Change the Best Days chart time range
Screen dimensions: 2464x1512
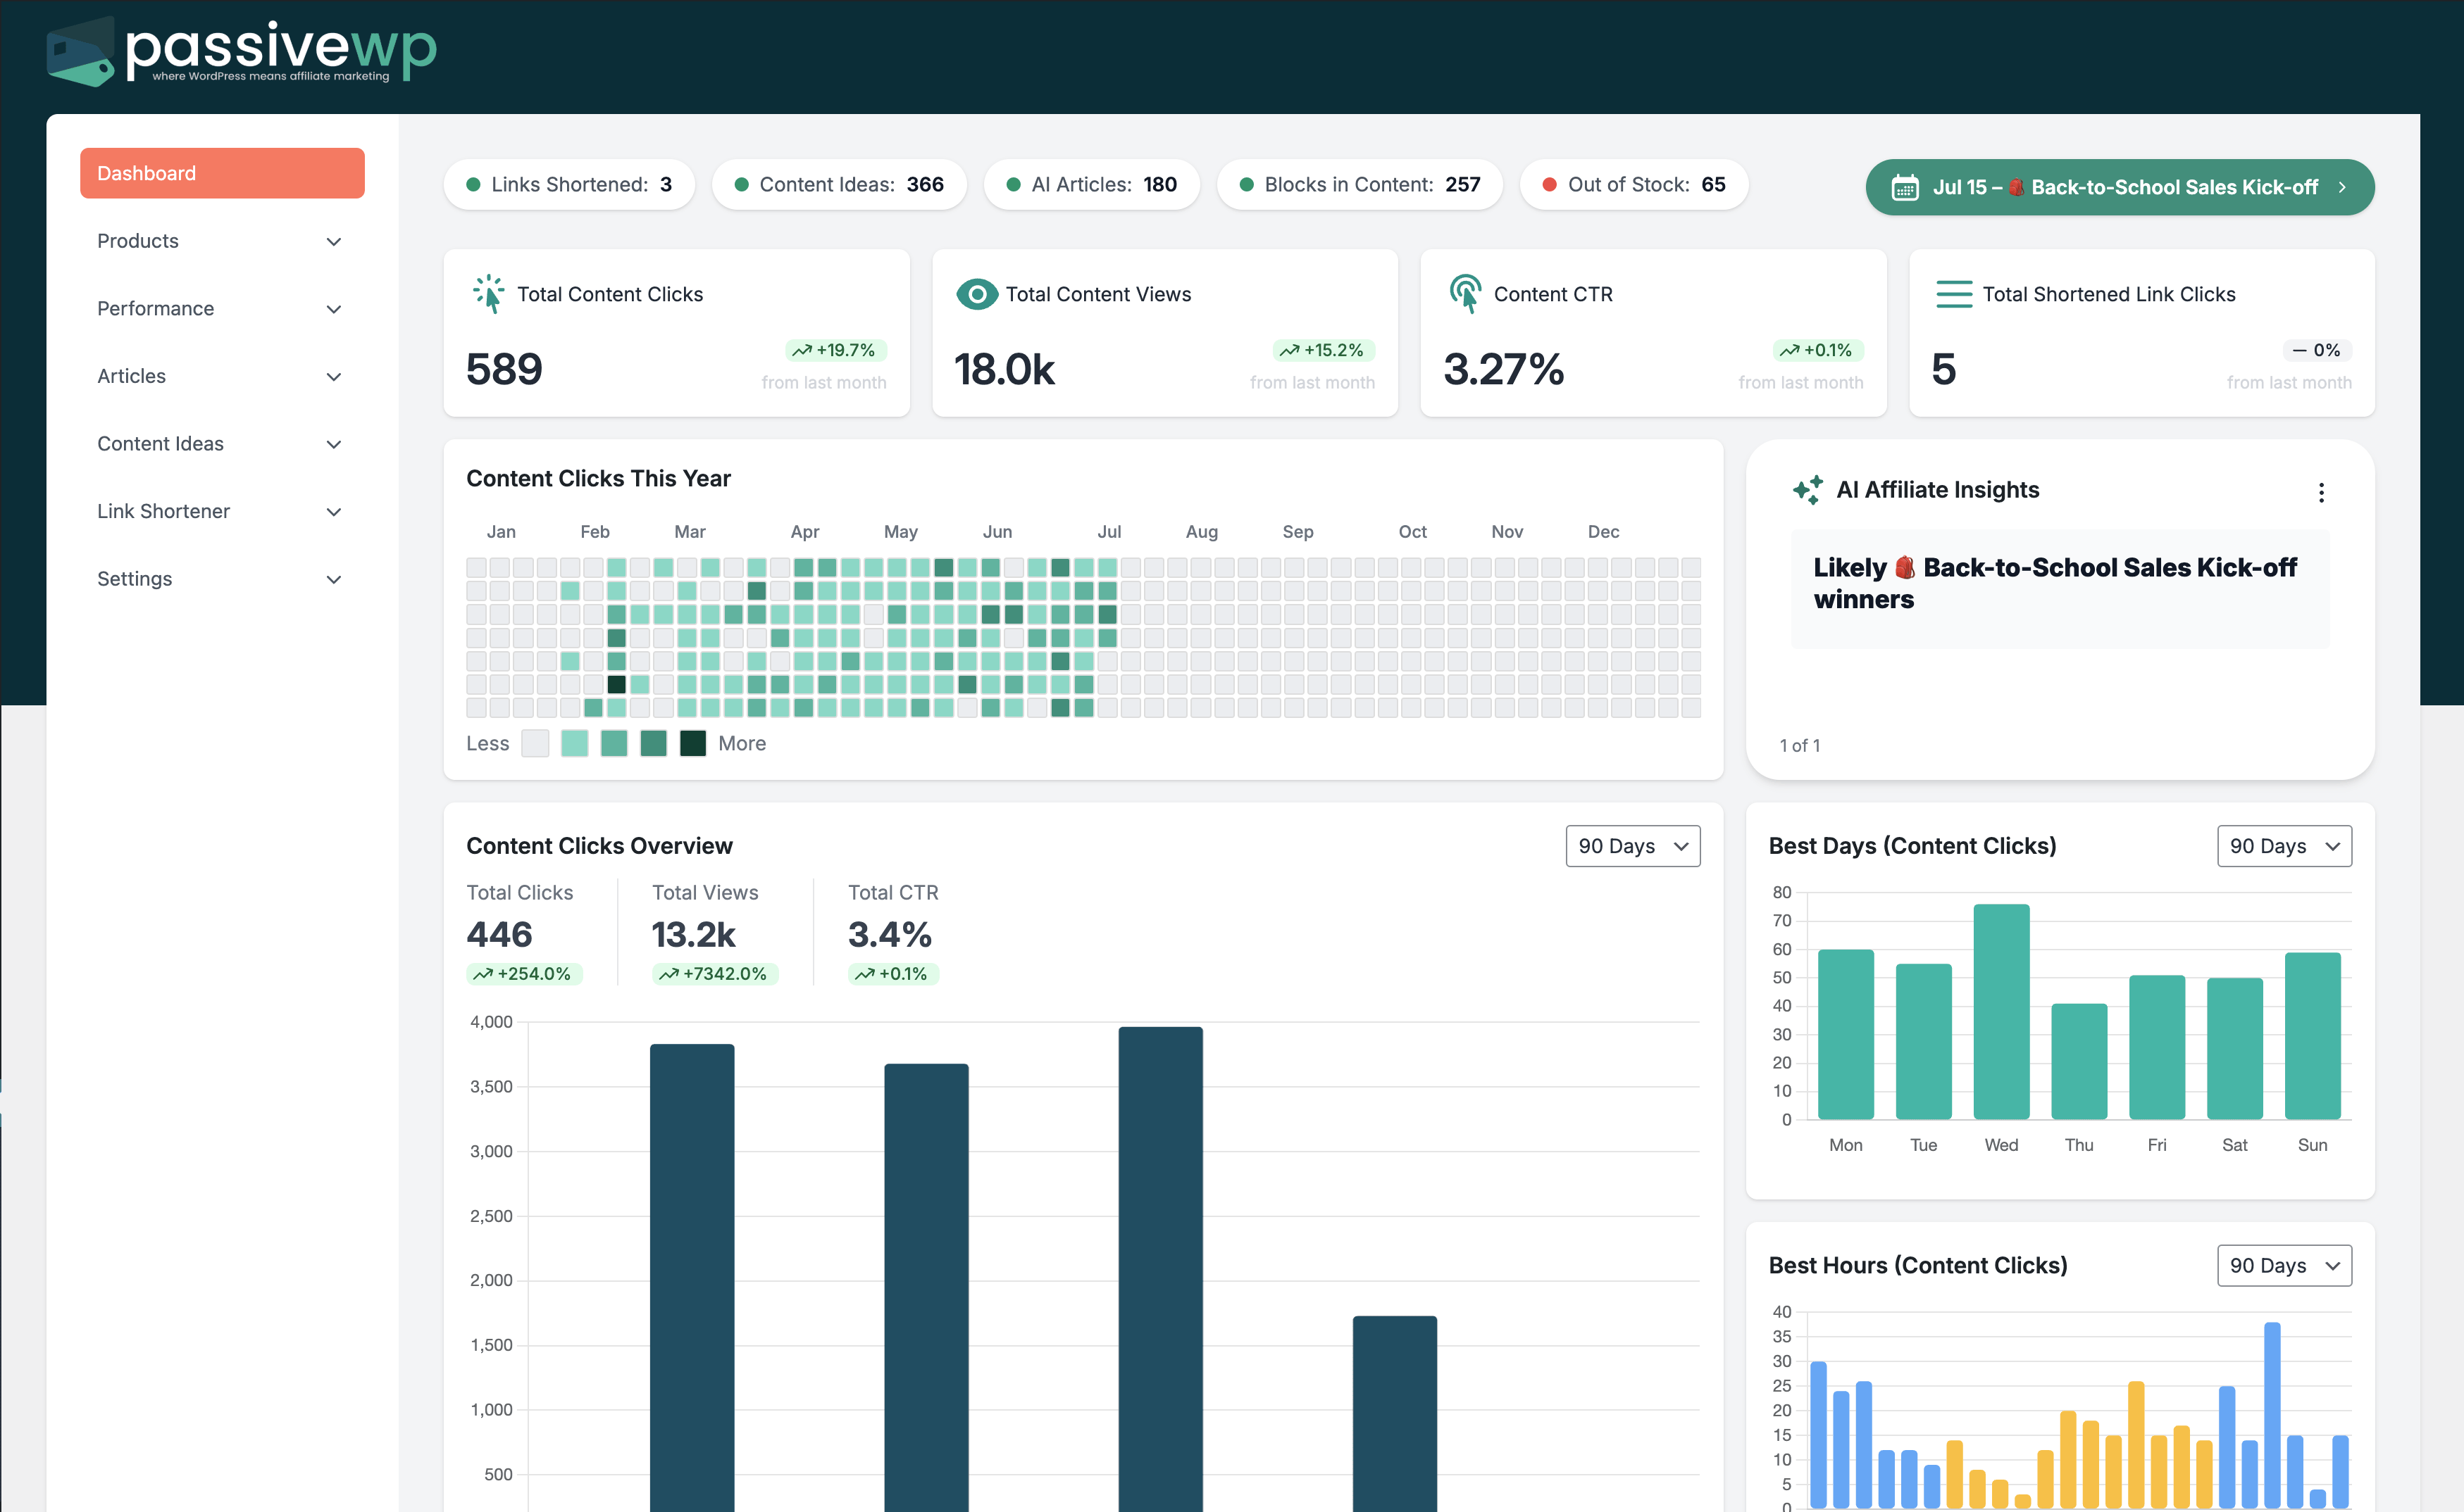tap(2284, 845)
